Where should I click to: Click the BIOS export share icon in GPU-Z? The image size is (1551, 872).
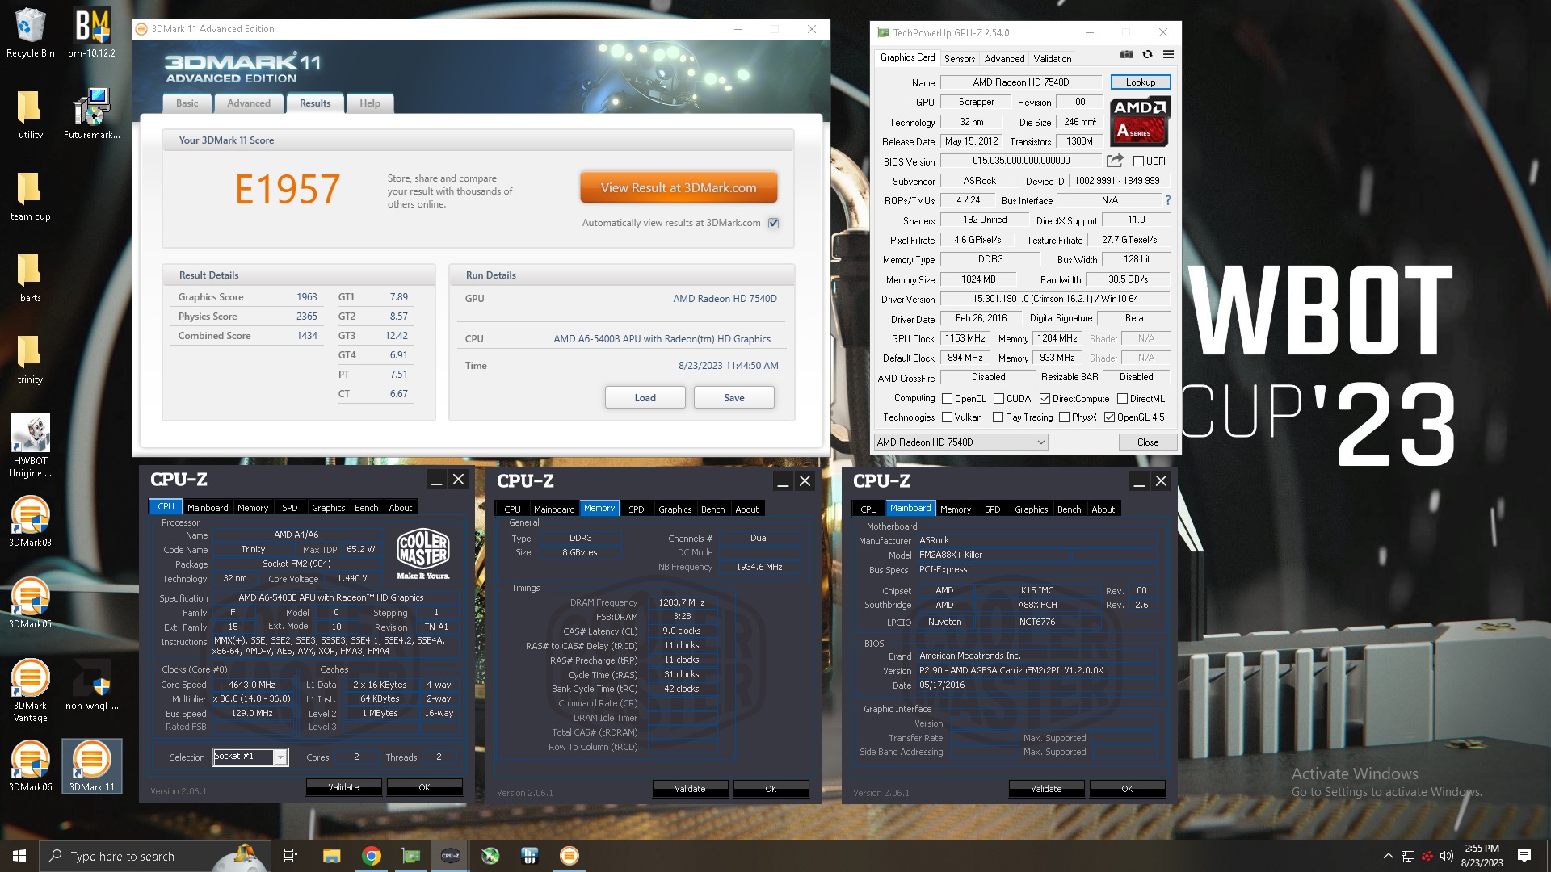pos(1115,161)
